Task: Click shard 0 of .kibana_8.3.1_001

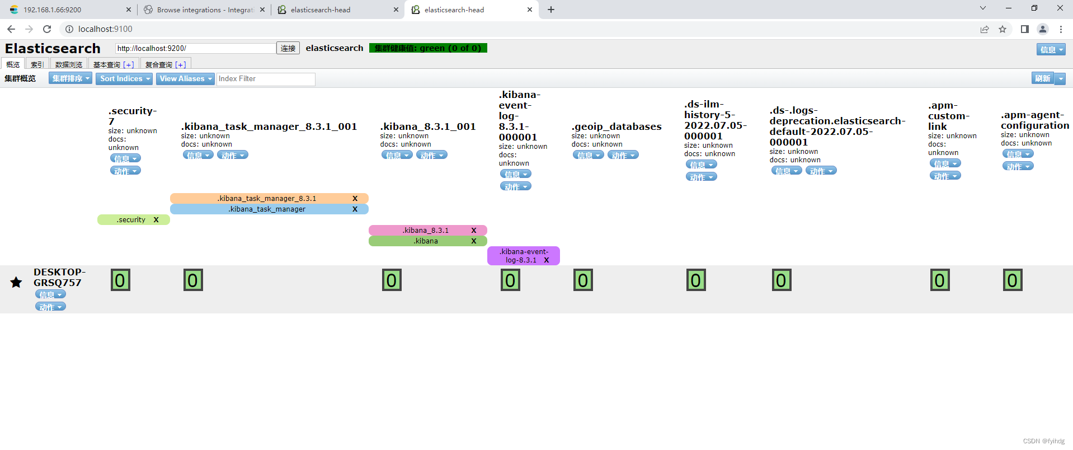Action: [392, 280]
